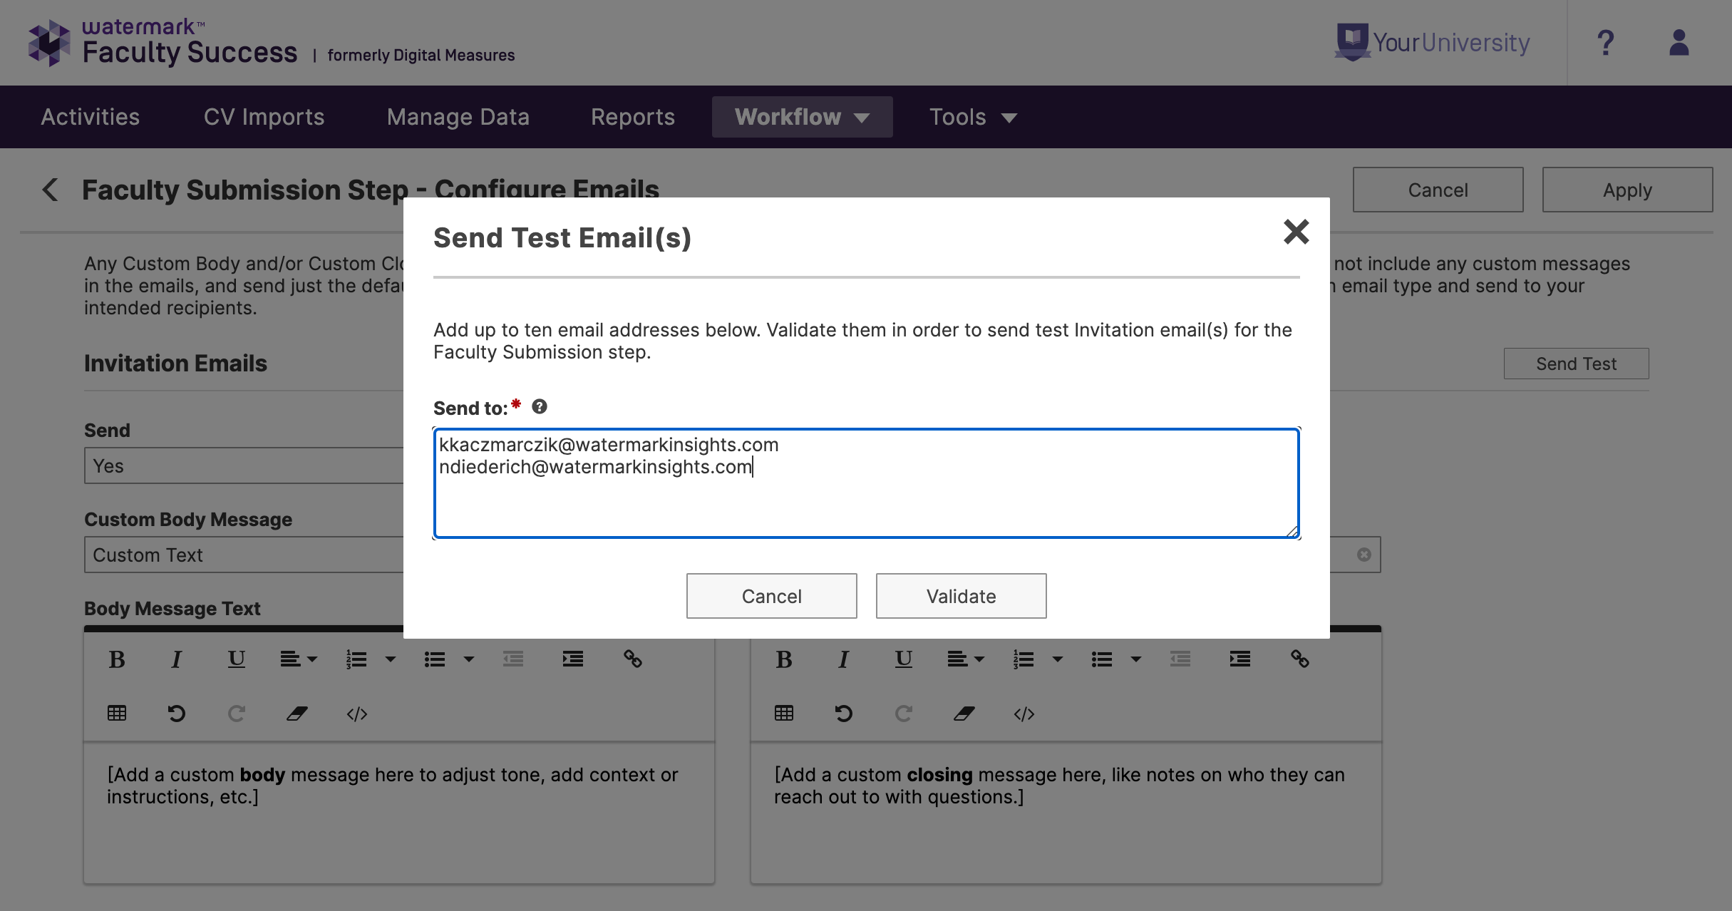The image size is (1732, 911).
Task: Open the Send to help tooltip icon
Action: (540, 406)
